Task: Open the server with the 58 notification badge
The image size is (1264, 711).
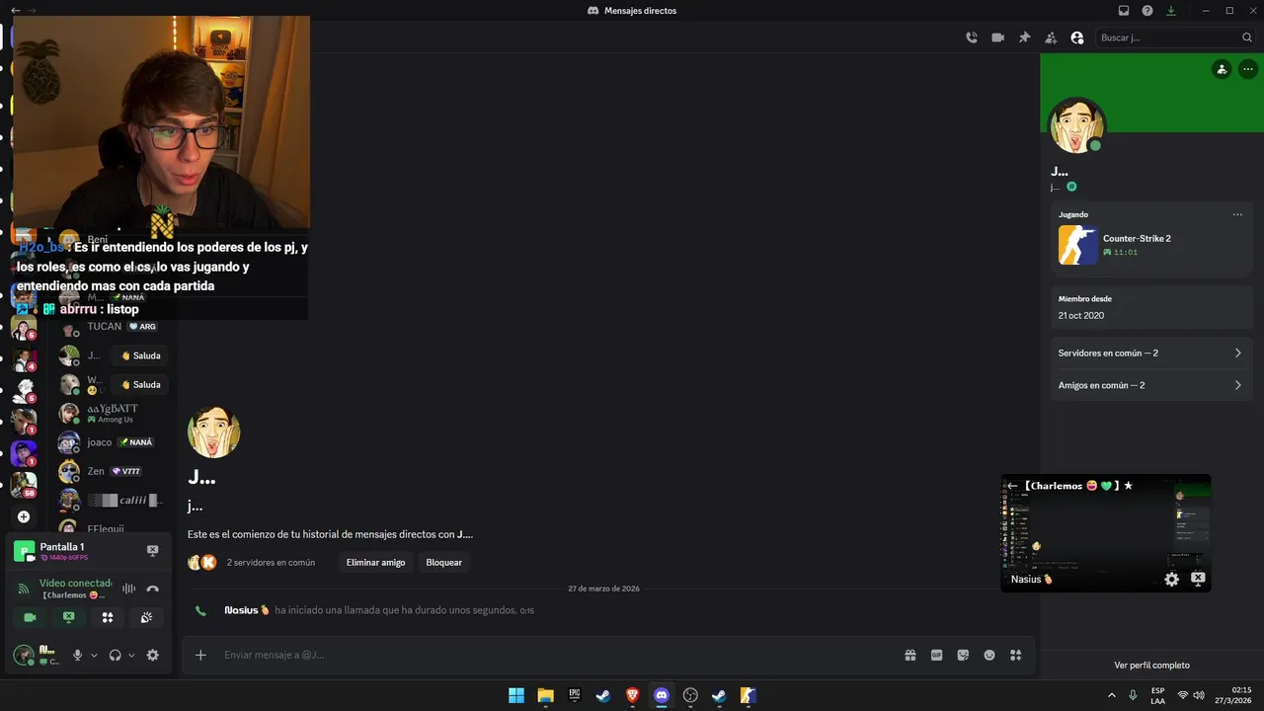Action: tap(24, 484)
